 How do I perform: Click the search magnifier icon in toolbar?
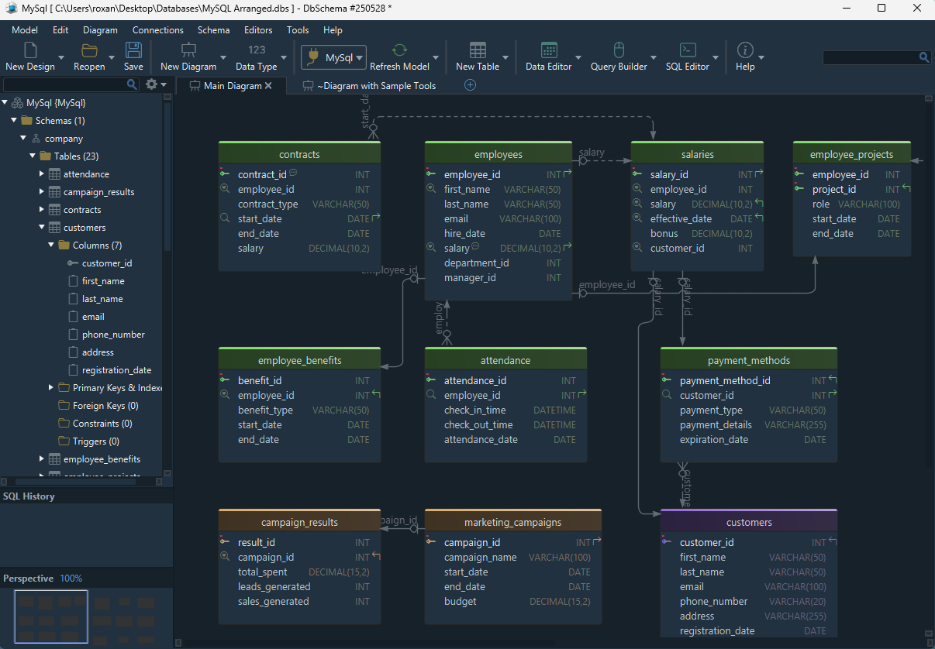pyautogui.click(x=924, y=57)
